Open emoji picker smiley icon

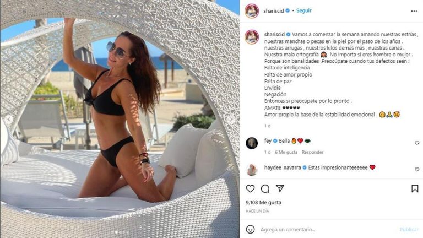click(x=250, y=229)
